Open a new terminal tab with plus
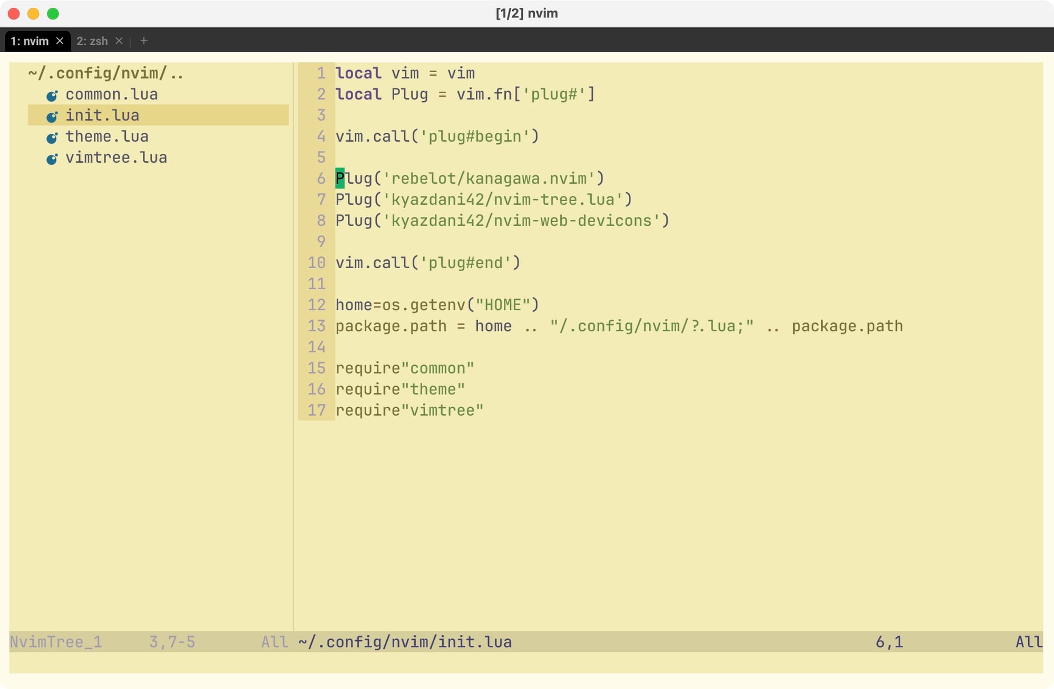 [144, 41]
